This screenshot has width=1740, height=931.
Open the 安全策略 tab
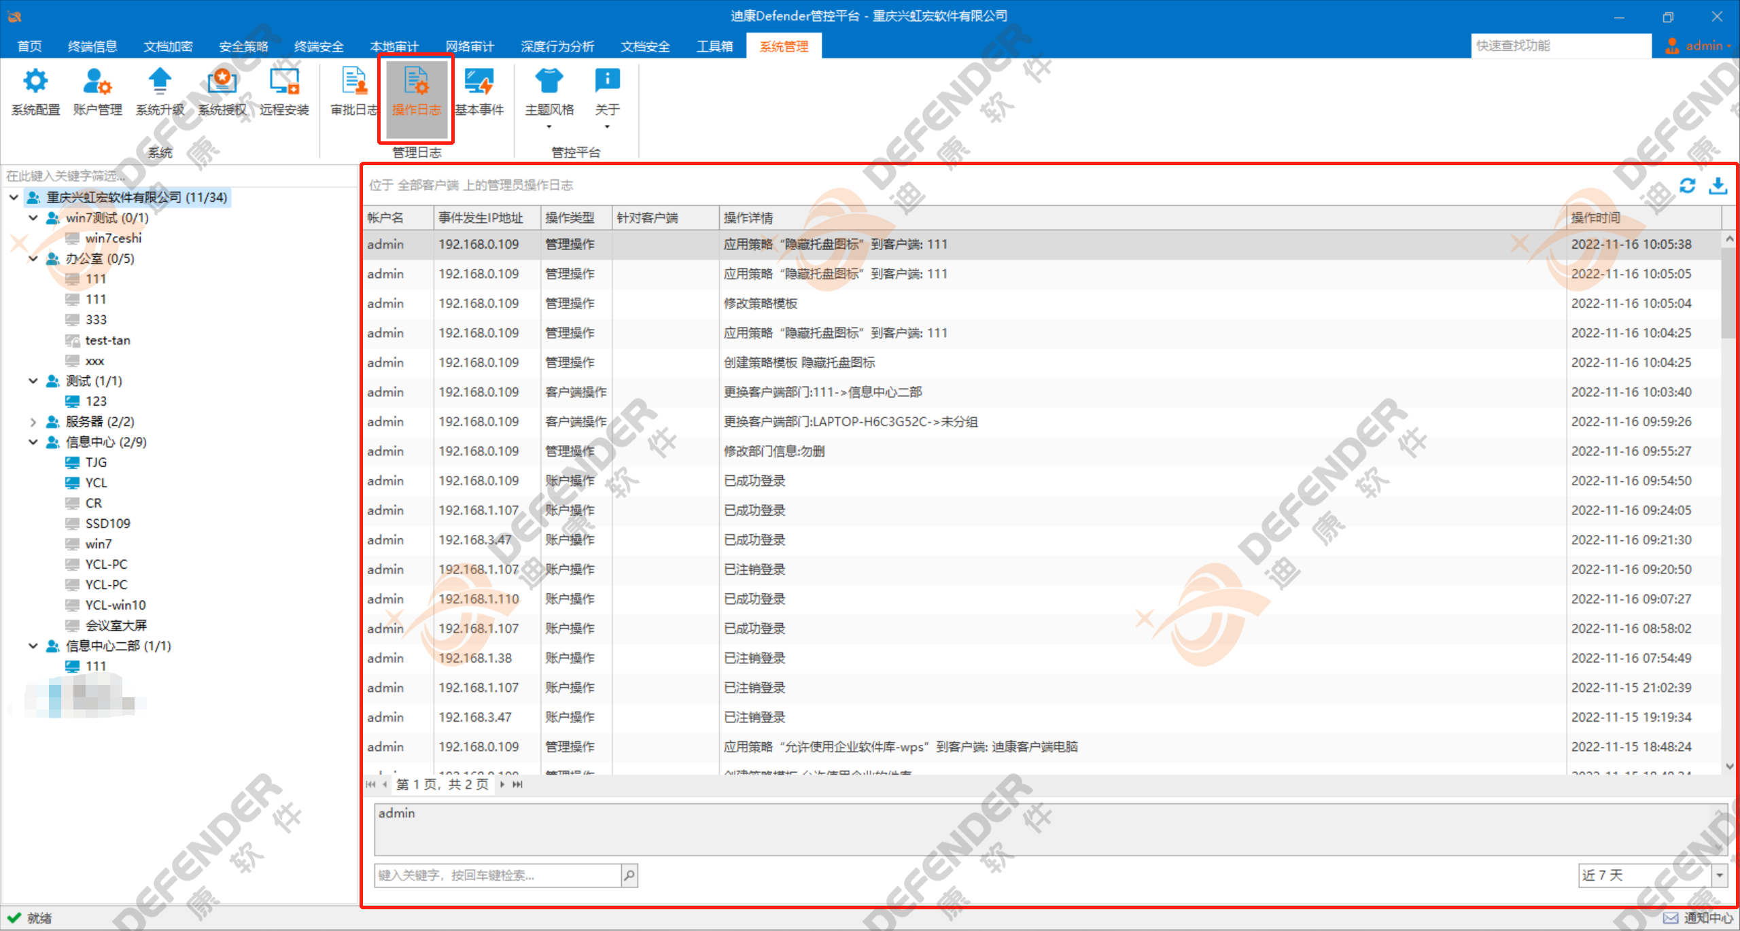click(x=243, y=46)
